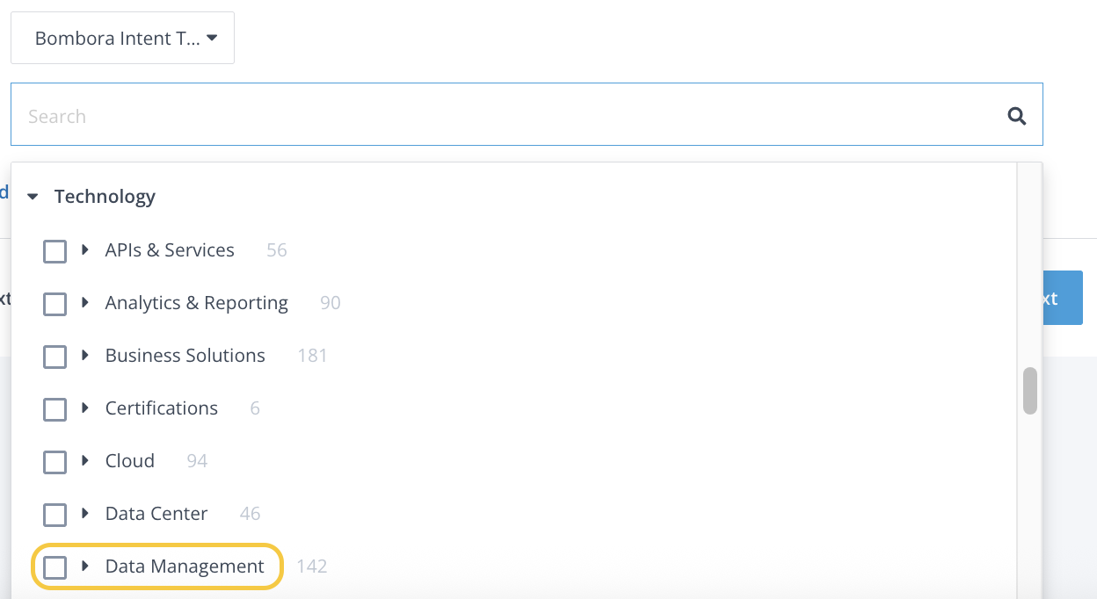Click the search magnifier icon
Screen dimensions: 1097x599
tap(1017, 116)
